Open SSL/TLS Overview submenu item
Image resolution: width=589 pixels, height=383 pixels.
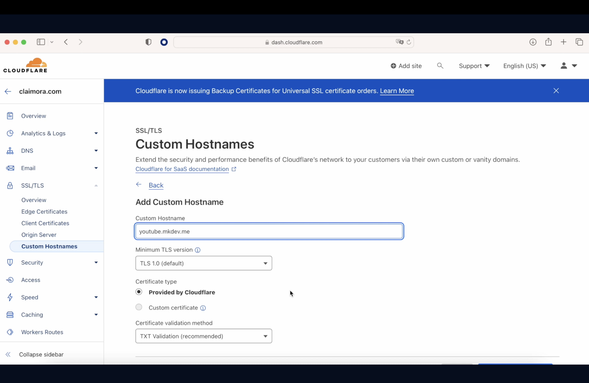[34, 200]
